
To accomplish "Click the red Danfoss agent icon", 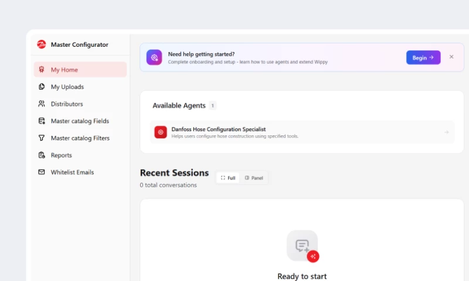I will click(x=161, y=132).
